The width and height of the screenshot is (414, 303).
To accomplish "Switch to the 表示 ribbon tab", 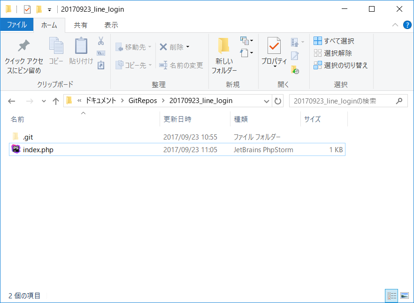I will coord(111,25).
